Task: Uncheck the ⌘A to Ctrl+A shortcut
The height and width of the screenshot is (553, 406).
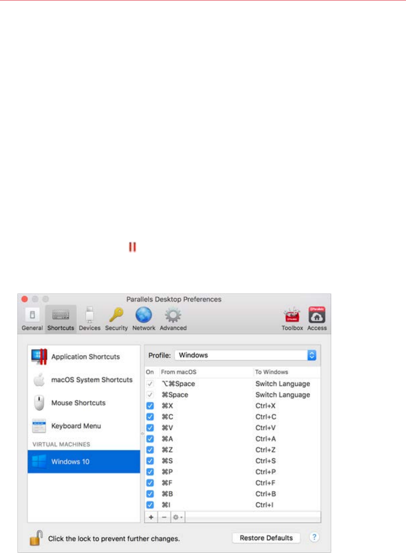Action: click(150, 439)
